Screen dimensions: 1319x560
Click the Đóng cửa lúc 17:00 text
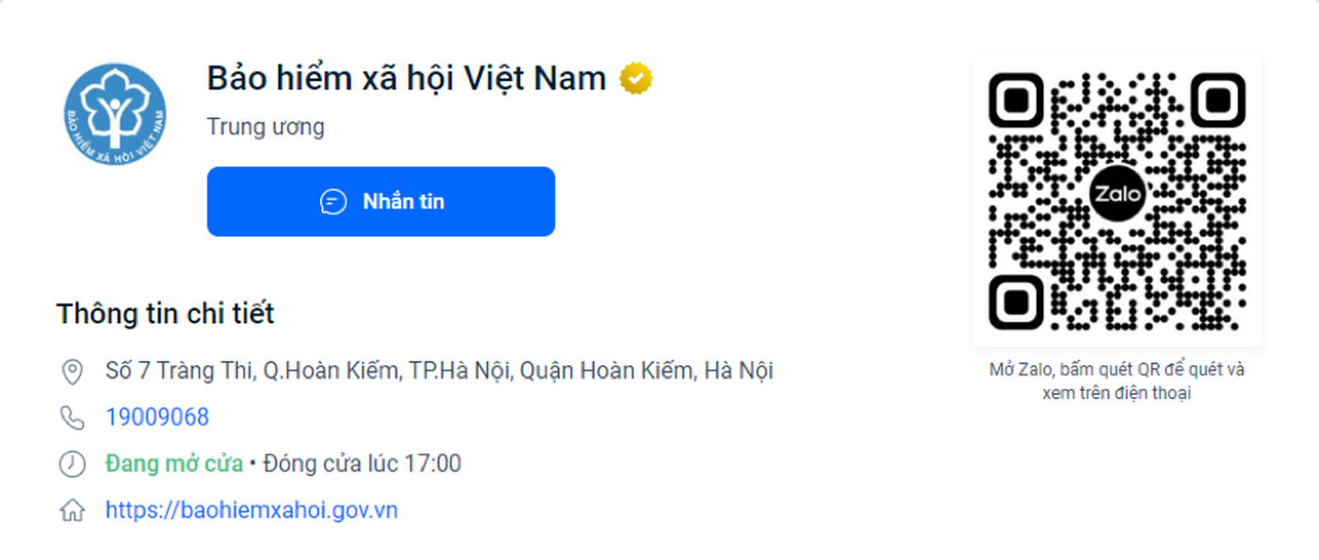[362, 464]
